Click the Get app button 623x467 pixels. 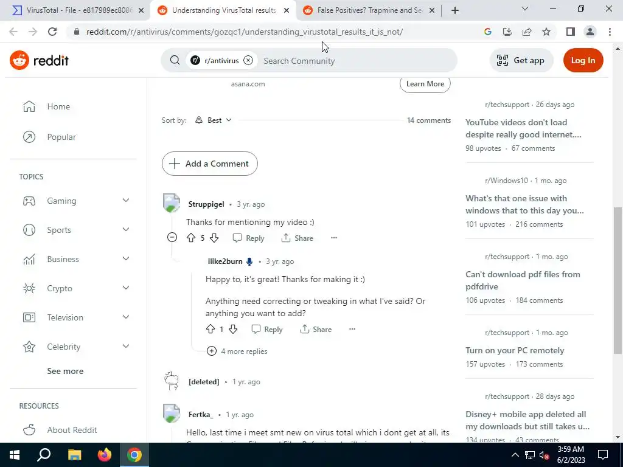[x=521, y=60]
